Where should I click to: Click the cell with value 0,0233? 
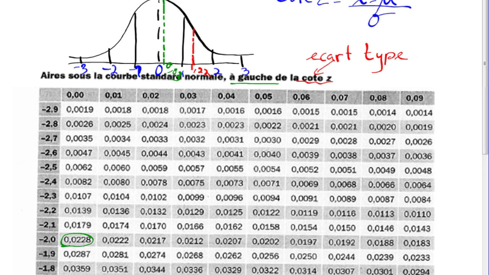[x=417, y=257]
